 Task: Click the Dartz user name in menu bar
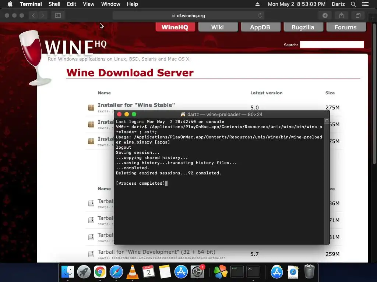coord(338,4)
